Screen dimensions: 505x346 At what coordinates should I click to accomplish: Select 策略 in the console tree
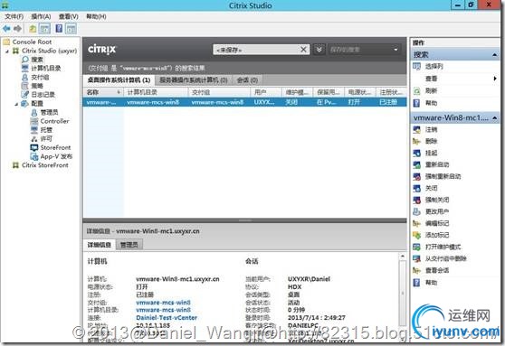click(x=37, y=86)
